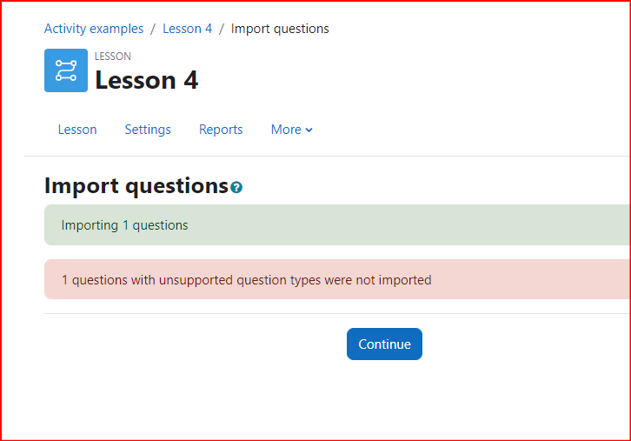The image size is (631, 441).
Task: Click the chevron arrow beside More
Action: point(309,130)
